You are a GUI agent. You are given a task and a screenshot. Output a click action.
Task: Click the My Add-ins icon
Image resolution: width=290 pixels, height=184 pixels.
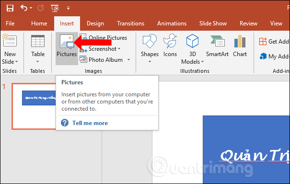(263, 56)
